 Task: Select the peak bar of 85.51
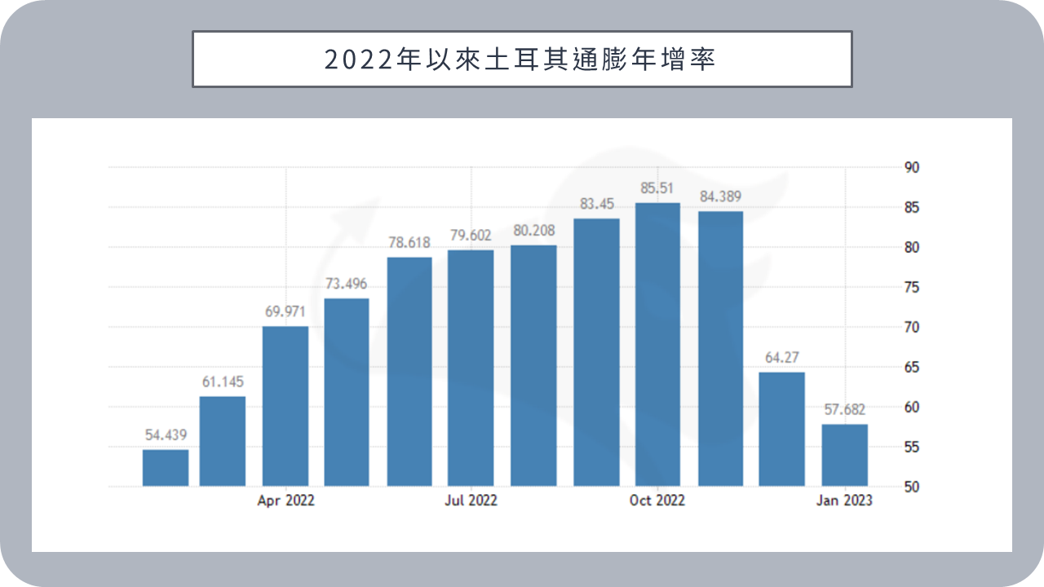point(657,344)
